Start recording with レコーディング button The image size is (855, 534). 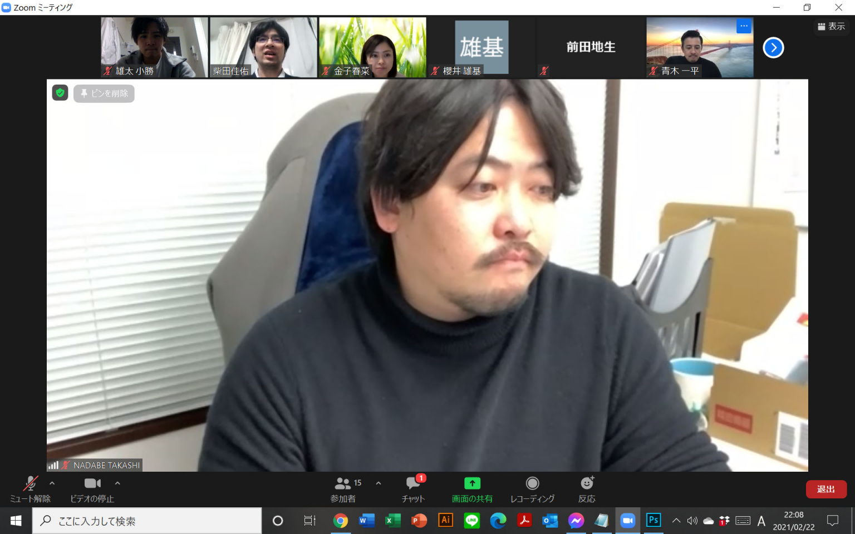coord(532,483)
